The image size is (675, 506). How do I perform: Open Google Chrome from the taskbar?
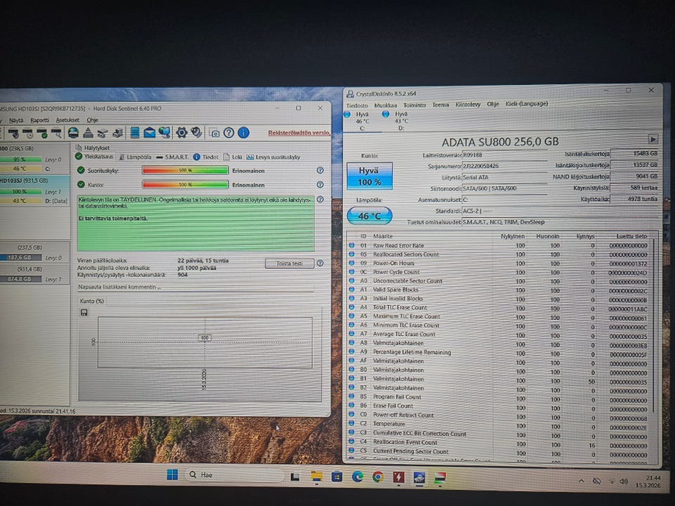(x=378, y=476)
